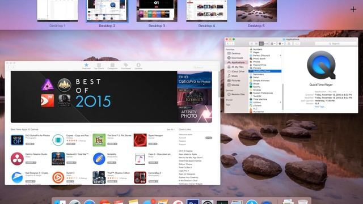Switch to Desktop 3 in Mission Control

pos(157,13)
